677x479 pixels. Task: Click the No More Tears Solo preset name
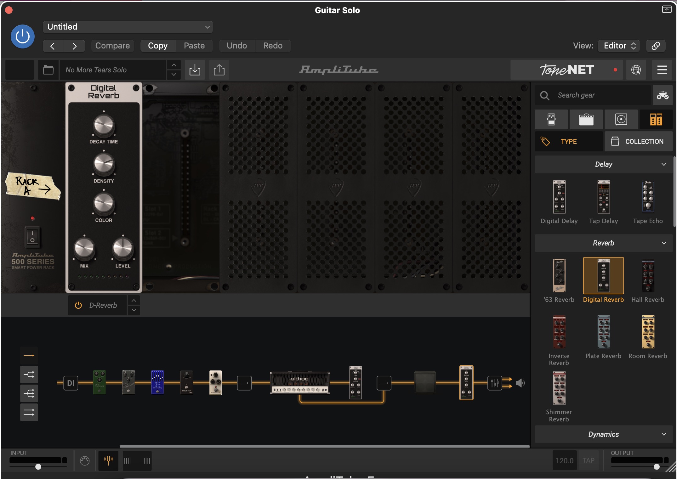pos(113,70)
